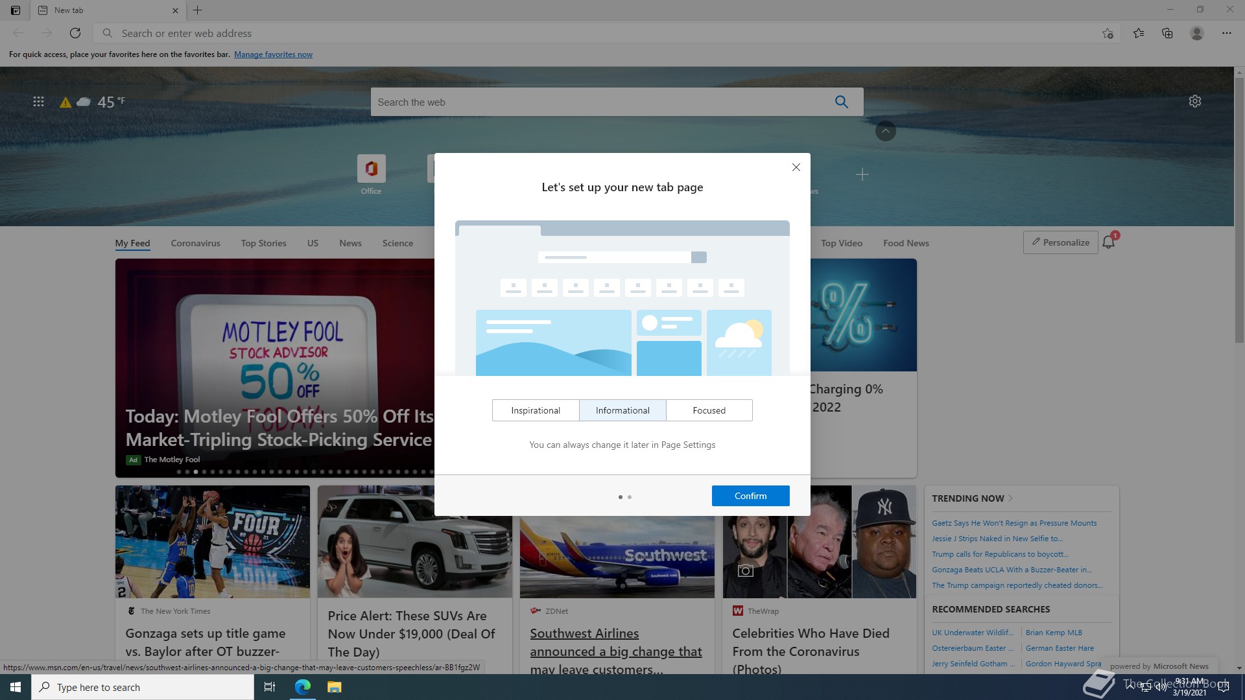The width and height of the screenshot is (1245, 700).
Task: Open the Top Stories tab
Action: coord(264,243)
